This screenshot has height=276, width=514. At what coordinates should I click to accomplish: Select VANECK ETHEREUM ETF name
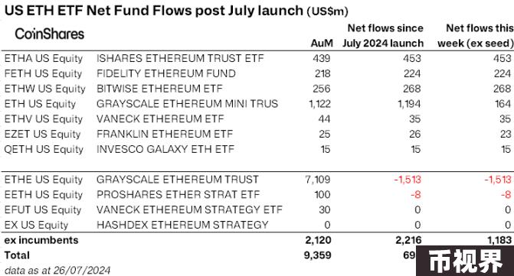pos(160,119)
